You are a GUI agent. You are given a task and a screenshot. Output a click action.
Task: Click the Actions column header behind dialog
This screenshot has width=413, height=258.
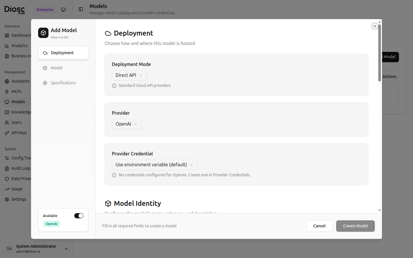pos(389,77)
